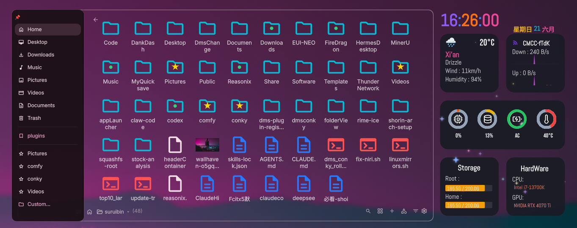Select Documents in the sidebar
577x228 pixels.
[48, 106]
